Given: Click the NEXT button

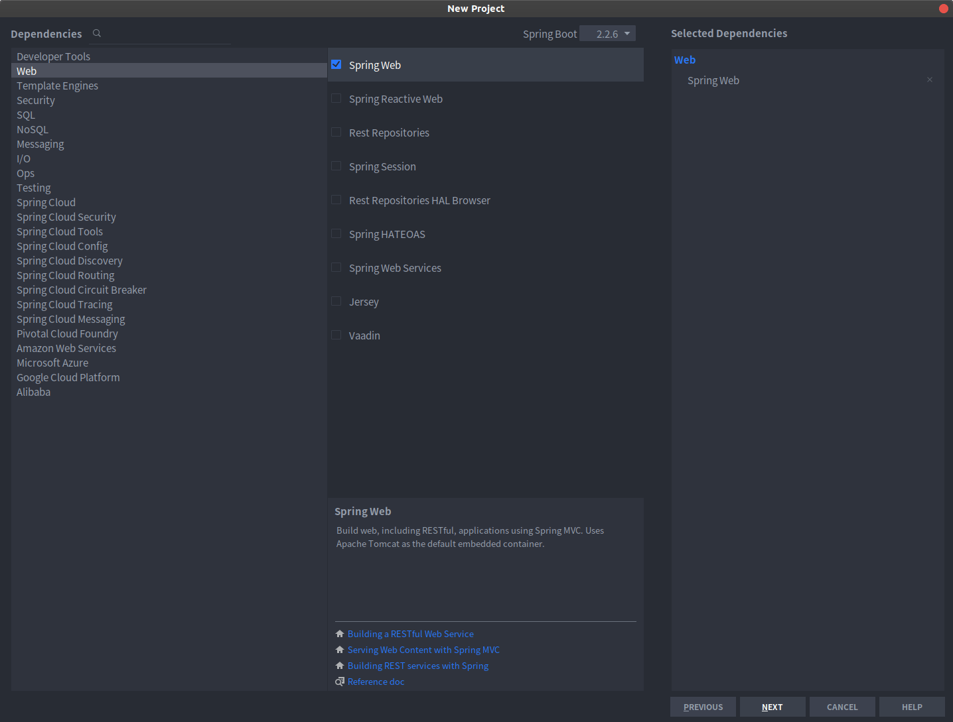Looking at the screenshot, I should (772, 707).
